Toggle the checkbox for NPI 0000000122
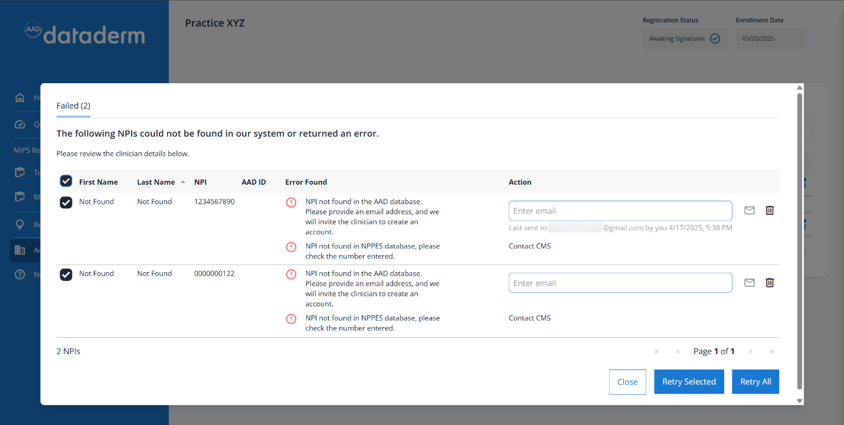844x425 pixels. tap(66, 273)
